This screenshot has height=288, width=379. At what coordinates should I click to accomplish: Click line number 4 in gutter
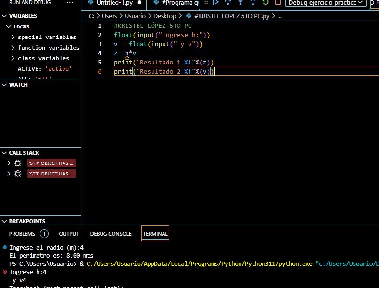point(100,53)
